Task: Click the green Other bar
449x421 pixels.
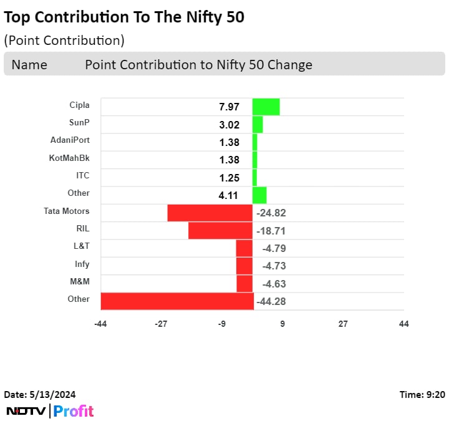Action: point(259,195)
